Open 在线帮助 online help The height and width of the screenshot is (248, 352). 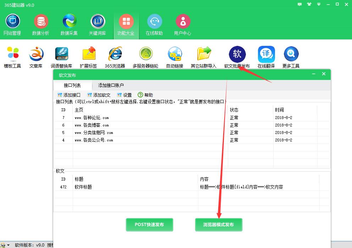coord(154,25)
